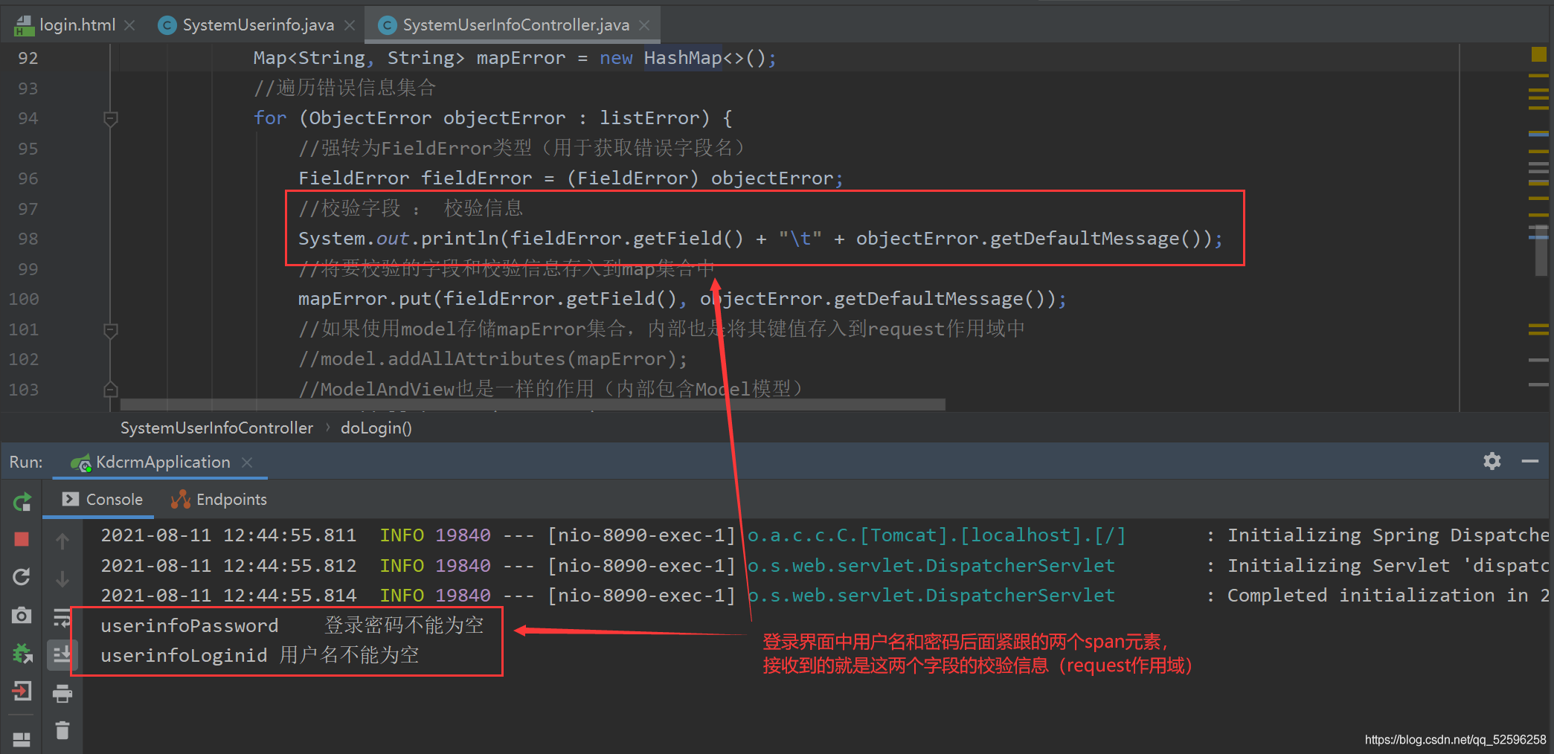Click 'System.out.println' on line 98

[x=400, y=239]
